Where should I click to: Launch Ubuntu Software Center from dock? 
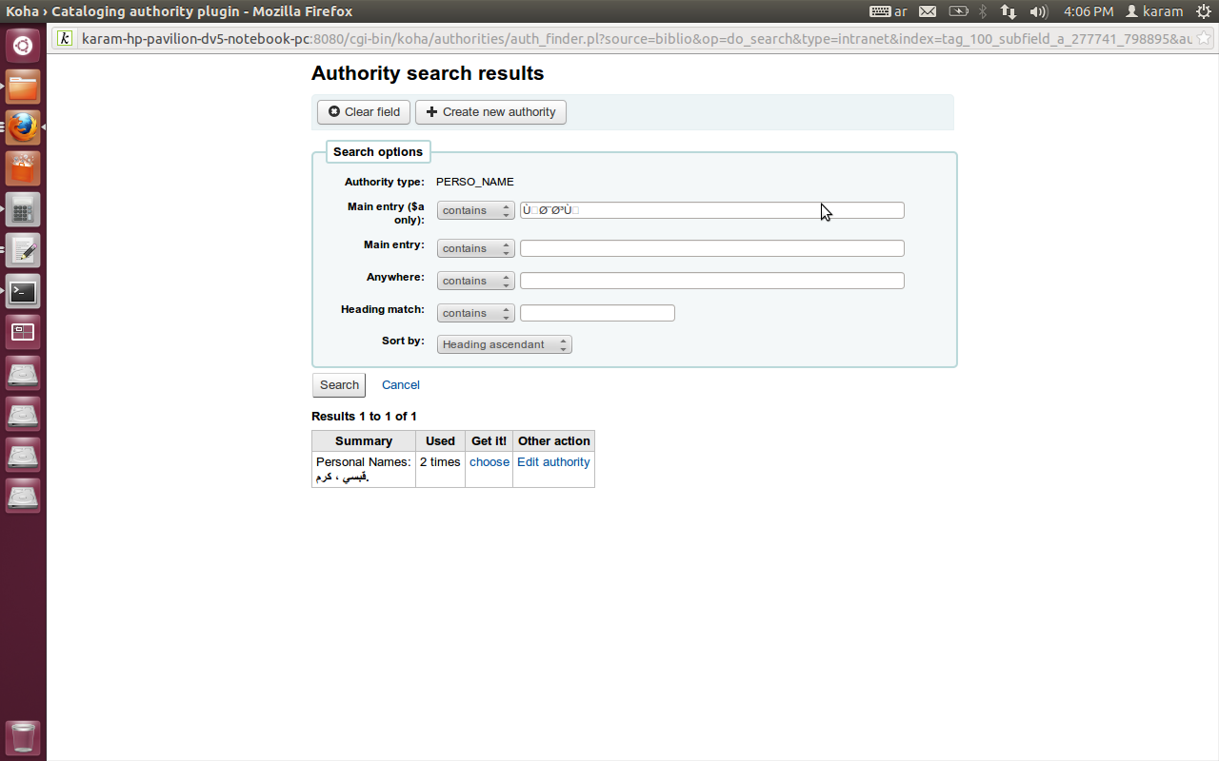pos(23,168)
